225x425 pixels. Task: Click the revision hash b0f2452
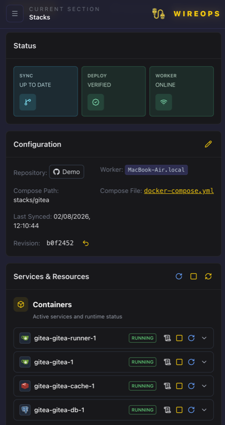tap(60, 243)
